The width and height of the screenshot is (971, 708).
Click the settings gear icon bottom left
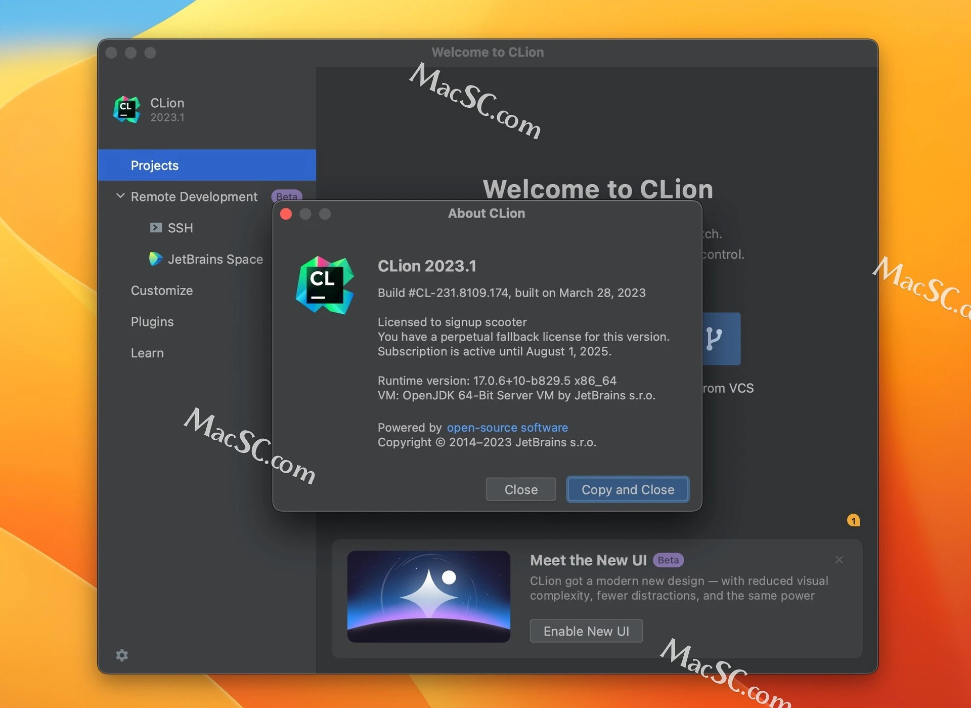point(122,655)
